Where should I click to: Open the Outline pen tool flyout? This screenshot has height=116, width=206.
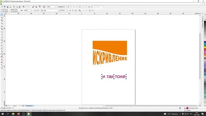[x=2, y=59]
